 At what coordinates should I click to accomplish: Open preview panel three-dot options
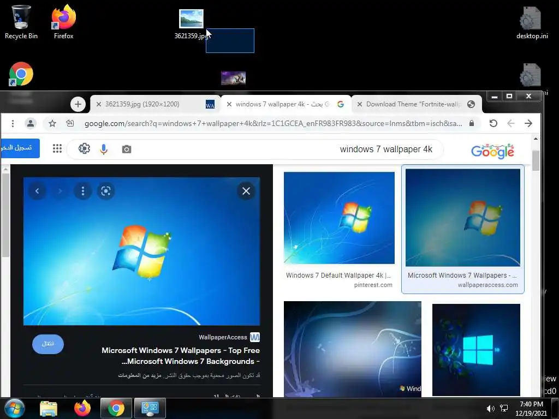tap(83, 191)
